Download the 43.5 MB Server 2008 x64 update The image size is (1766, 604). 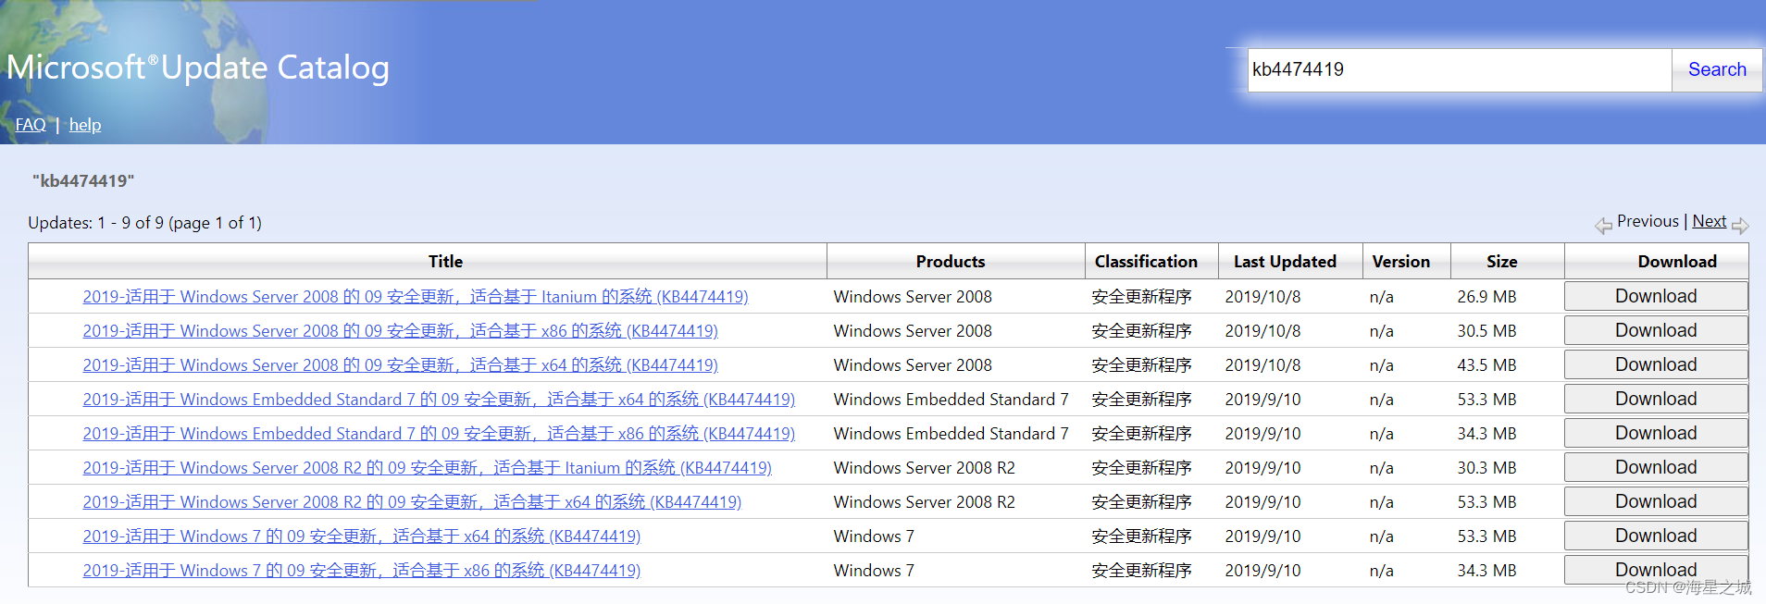coord(1656,364)
